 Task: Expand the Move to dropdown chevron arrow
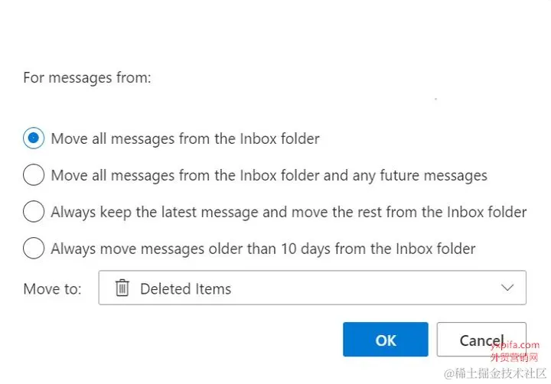coord(507,288)
